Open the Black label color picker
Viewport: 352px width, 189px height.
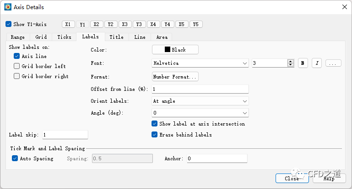pos(175,49)
